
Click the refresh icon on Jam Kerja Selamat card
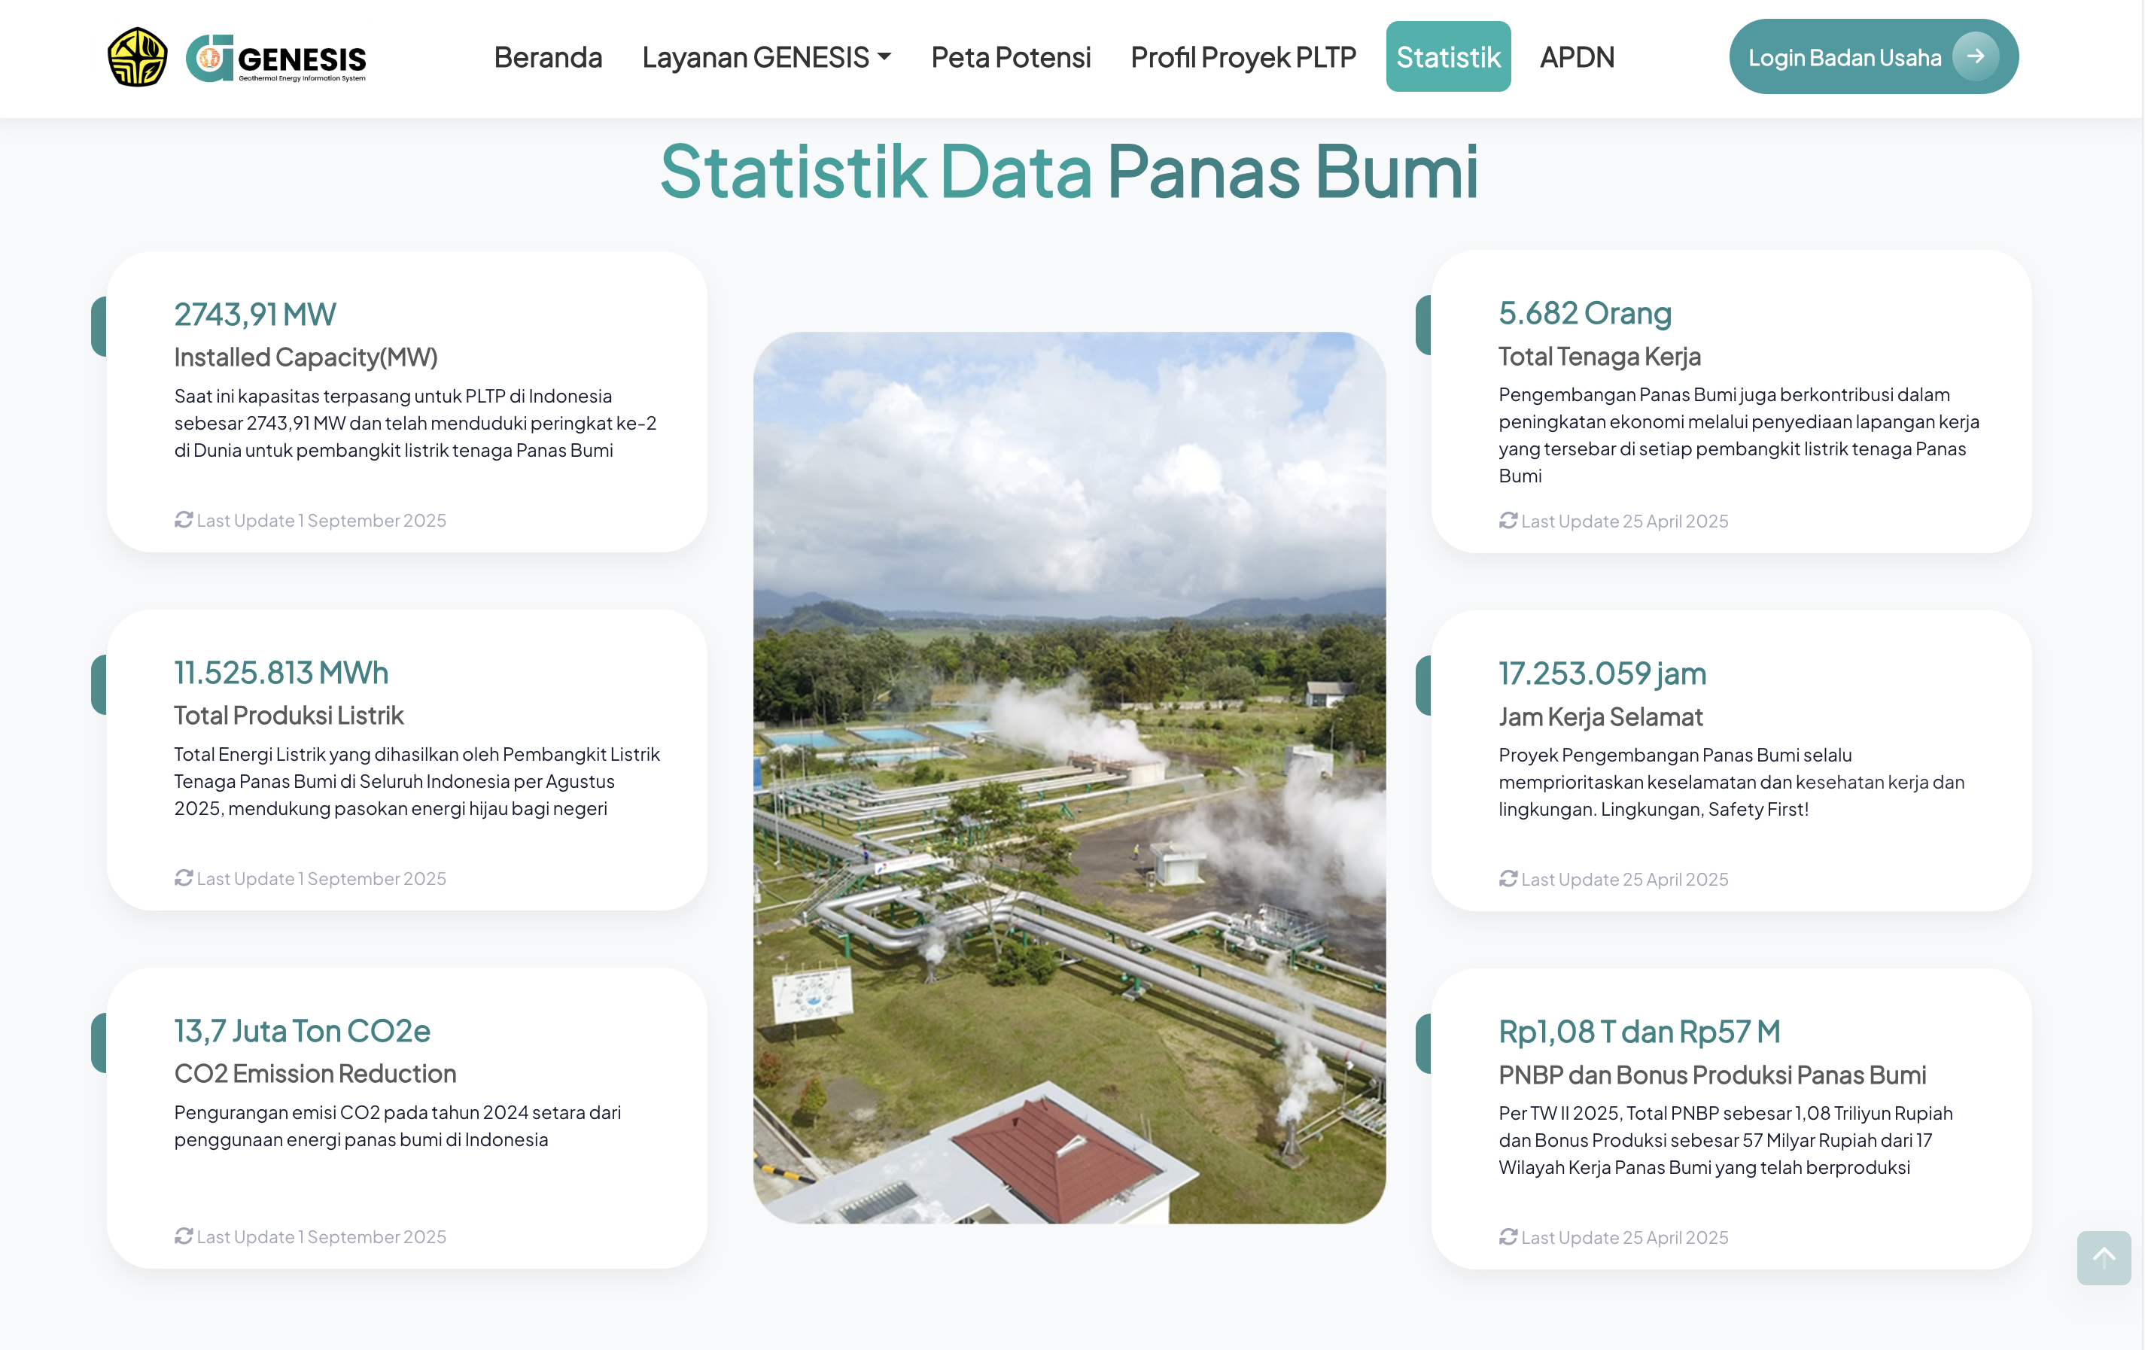[x=1508, y=879]
